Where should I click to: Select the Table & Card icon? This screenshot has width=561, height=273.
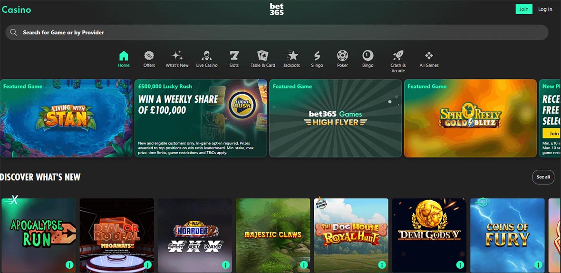pos(263,56)
